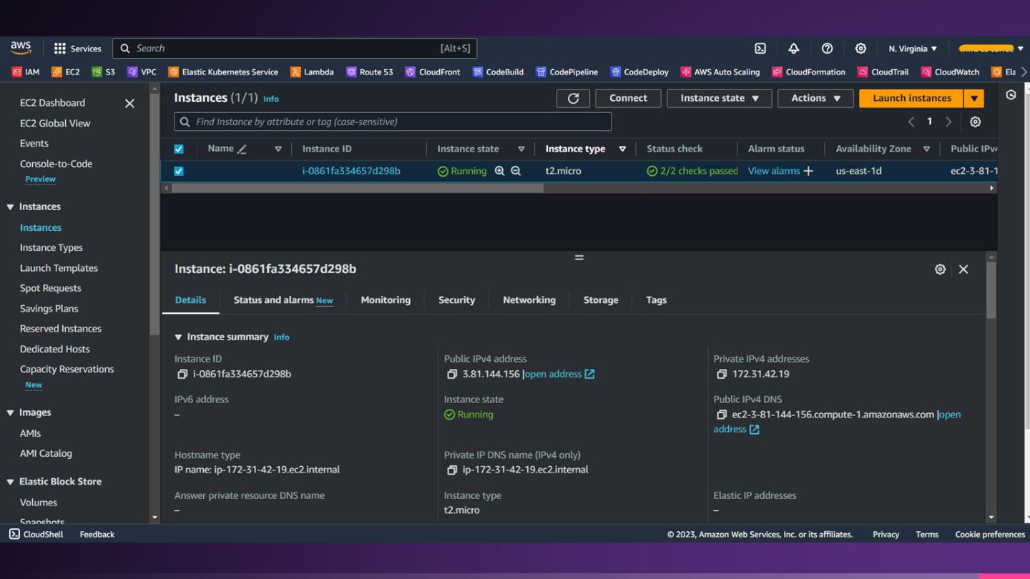Click the Connect button
Viewport: 1030px width, 579px height.
tap(628, 99)
